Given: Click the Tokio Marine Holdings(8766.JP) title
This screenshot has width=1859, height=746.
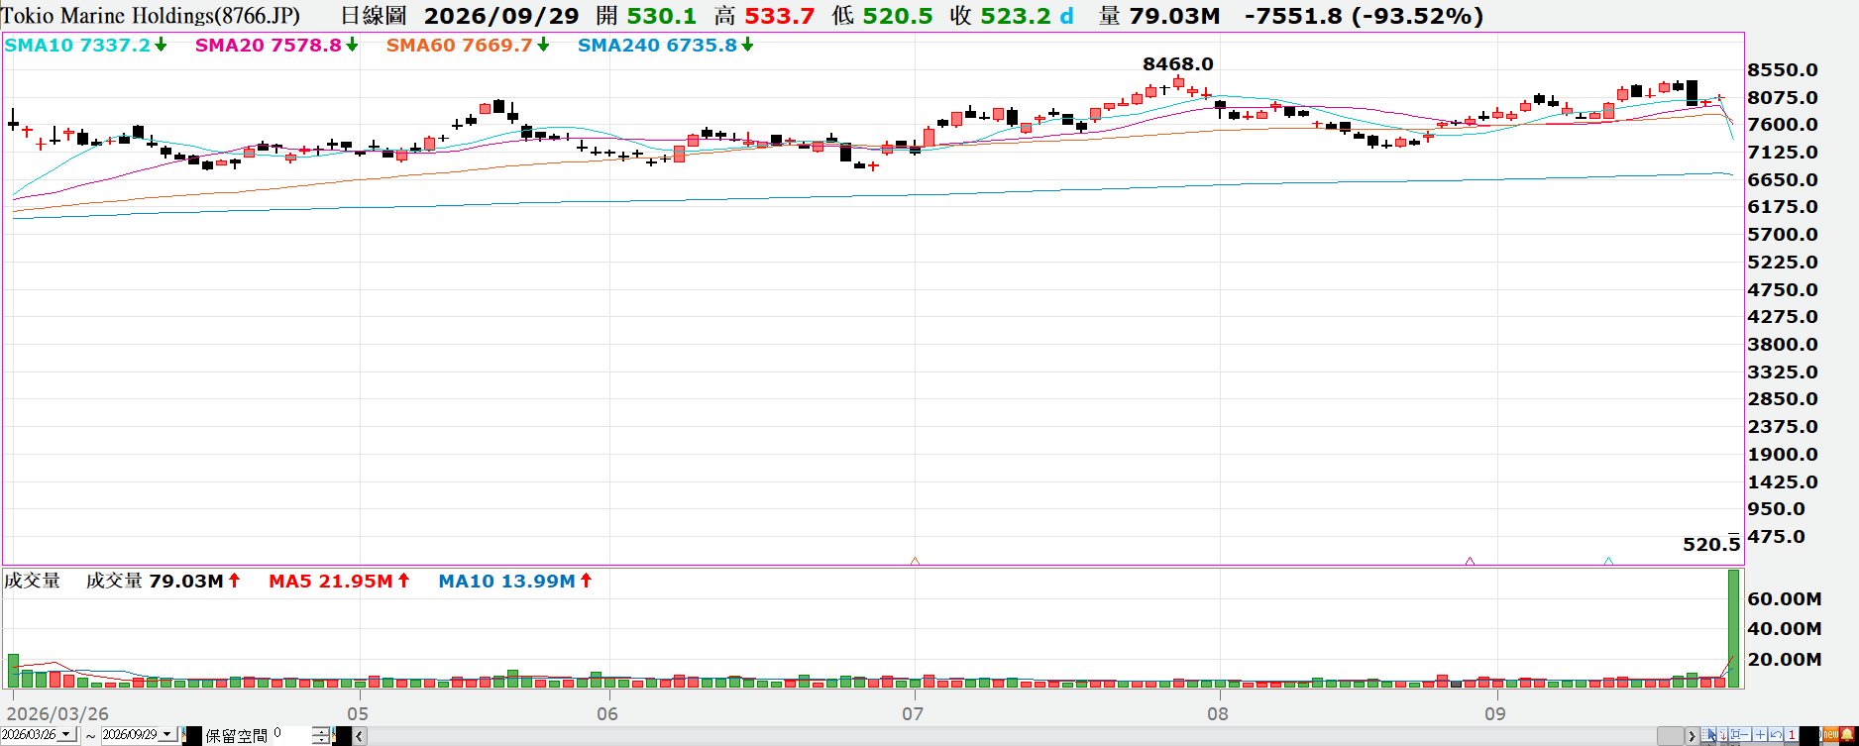Looking at the screenshot, I should (151, 16).
